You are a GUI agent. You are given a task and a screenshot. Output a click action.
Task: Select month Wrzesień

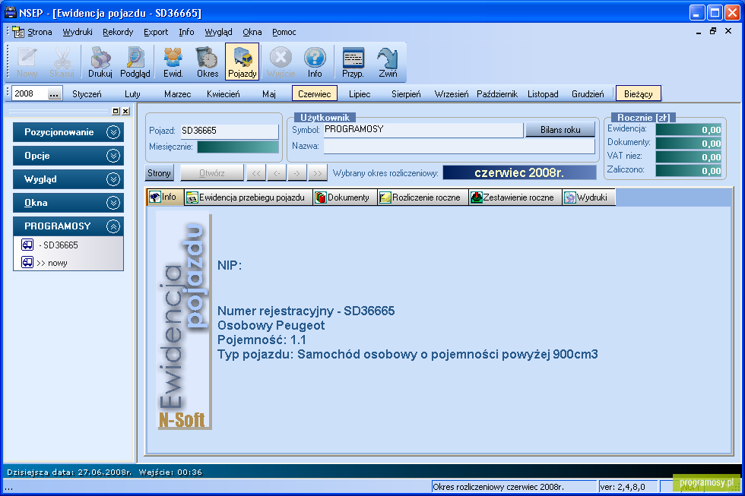coord(452,93)
